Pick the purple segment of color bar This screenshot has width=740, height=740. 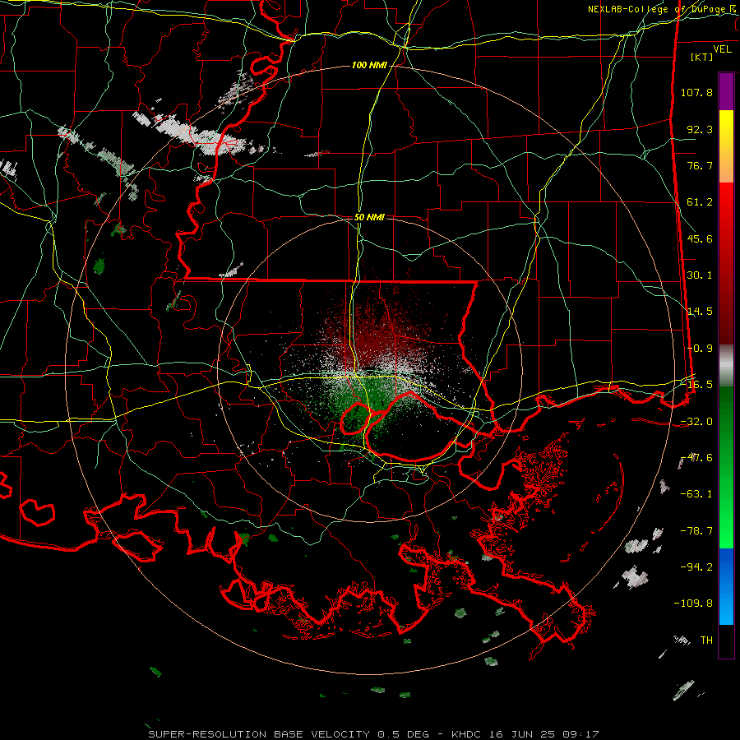pyautogui.click(x=726, y=91)
